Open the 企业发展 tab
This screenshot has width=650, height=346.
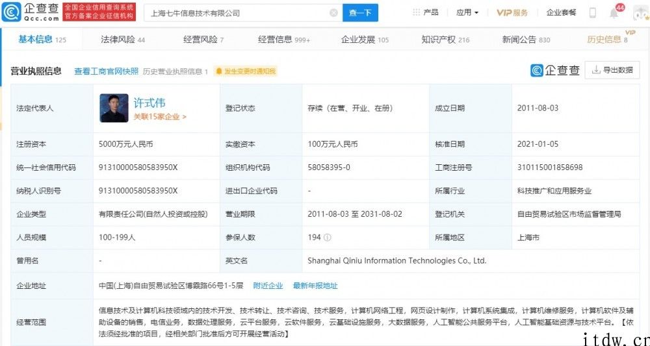tap(365, 40)
